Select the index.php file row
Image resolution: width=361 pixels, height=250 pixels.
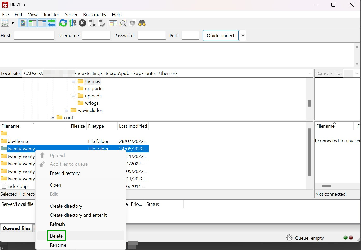18,186
